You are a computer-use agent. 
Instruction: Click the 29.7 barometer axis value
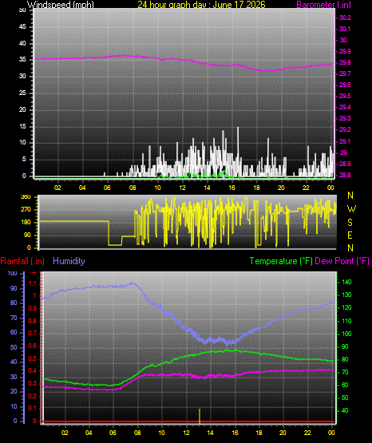click(345, 73)
